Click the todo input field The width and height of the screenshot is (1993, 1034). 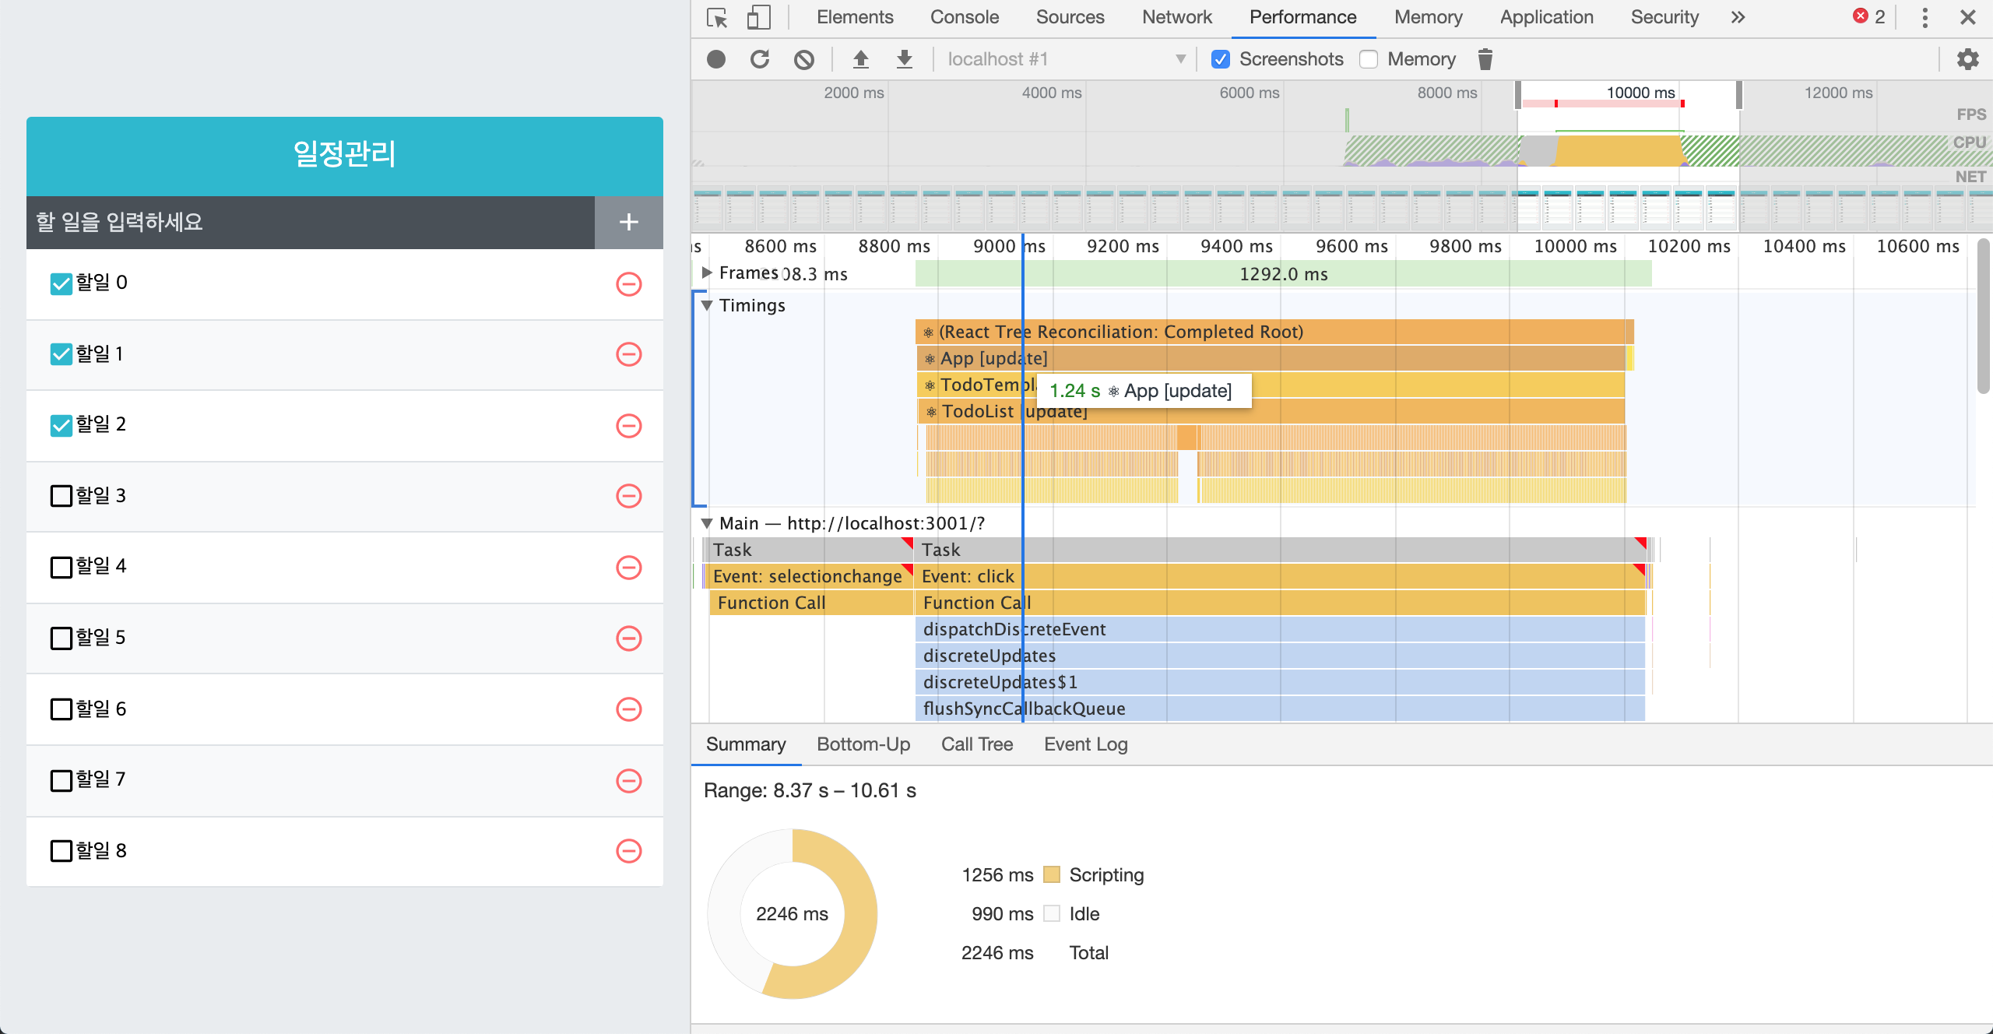click(310, 222)
